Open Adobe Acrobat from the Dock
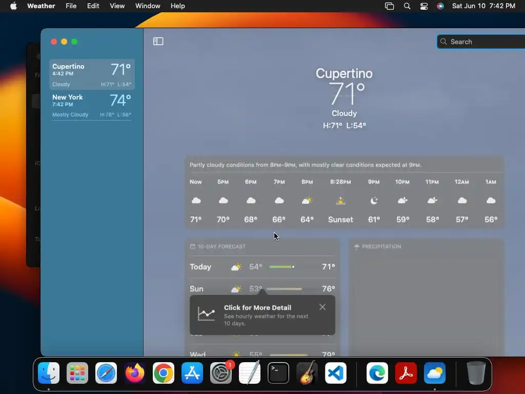 coord(406,373)
